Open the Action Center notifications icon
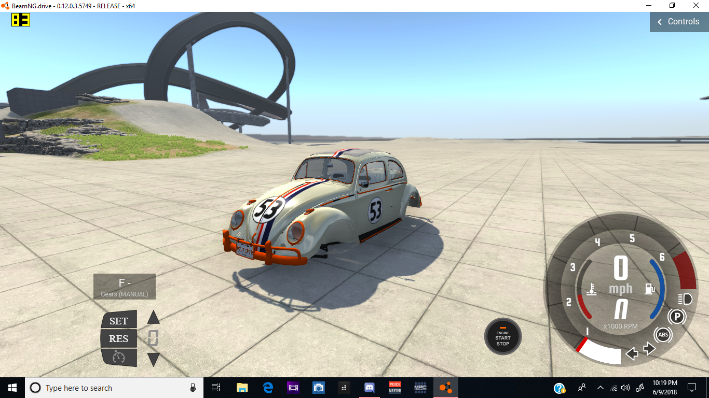The height and width of the screenshot is (398, 709). click(692, 388)
